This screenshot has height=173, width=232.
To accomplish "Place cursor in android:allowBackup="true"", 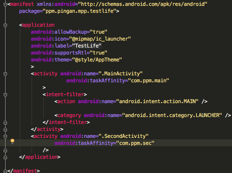I will [69, 32].
